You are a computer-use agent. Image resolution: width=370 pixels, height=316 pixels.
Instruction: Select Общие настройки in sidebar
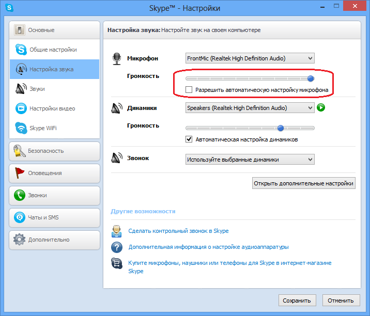(54, 50)
